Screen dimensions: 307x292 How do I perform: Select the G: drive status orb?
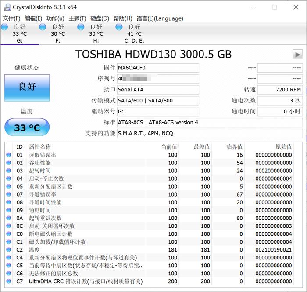4,27
